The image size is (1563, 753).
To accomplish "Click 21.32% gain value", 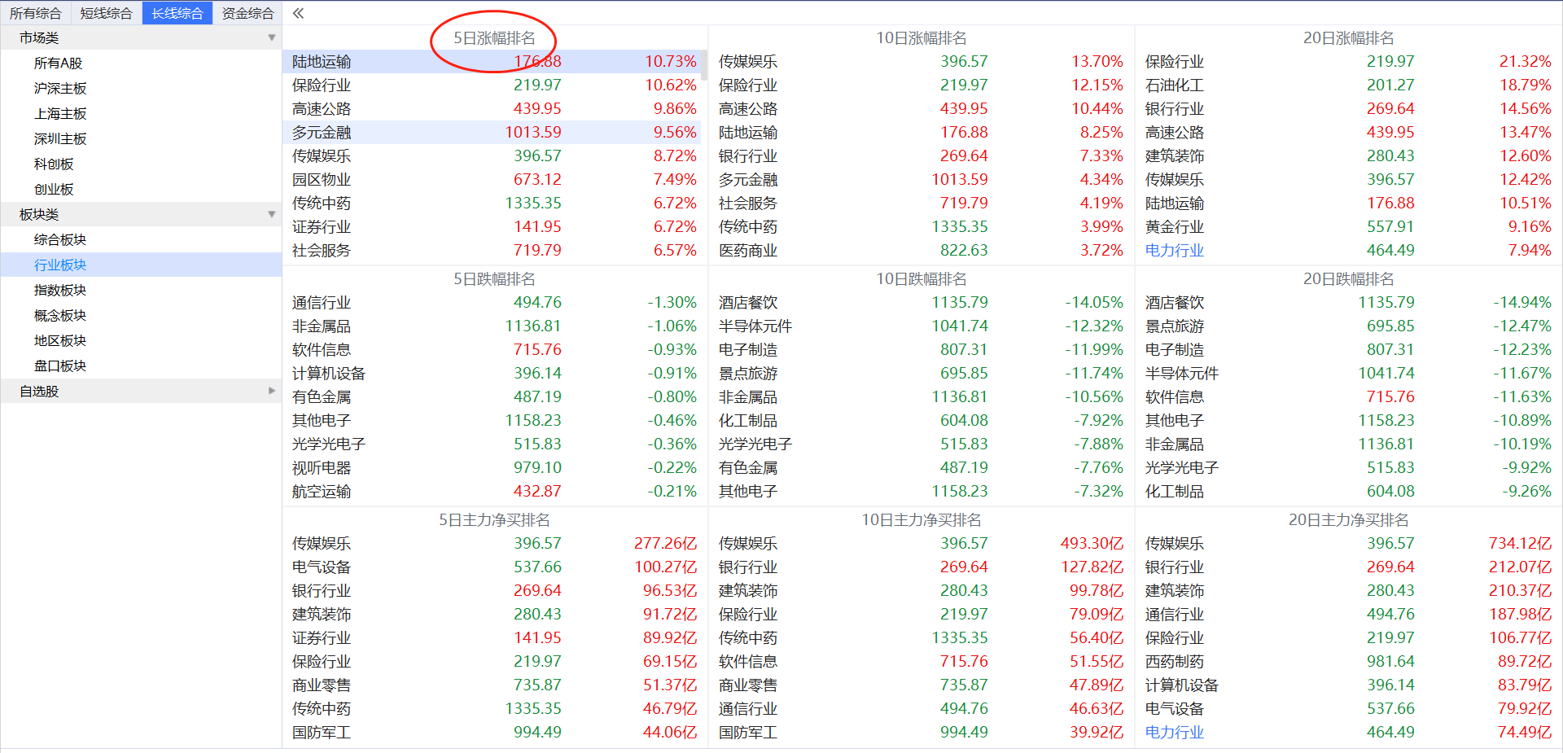I will click(x=1526, y=61).
